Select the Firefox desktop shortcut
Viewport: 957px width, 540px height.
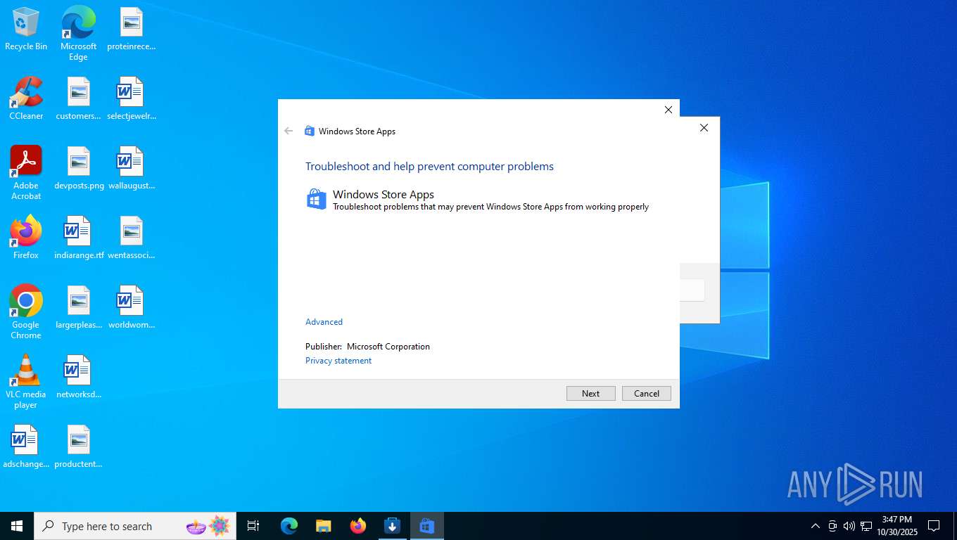26,238
